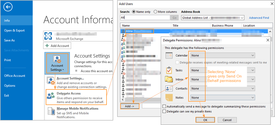Close the Delegate Permissions dialog

click(x=268, y=40)
